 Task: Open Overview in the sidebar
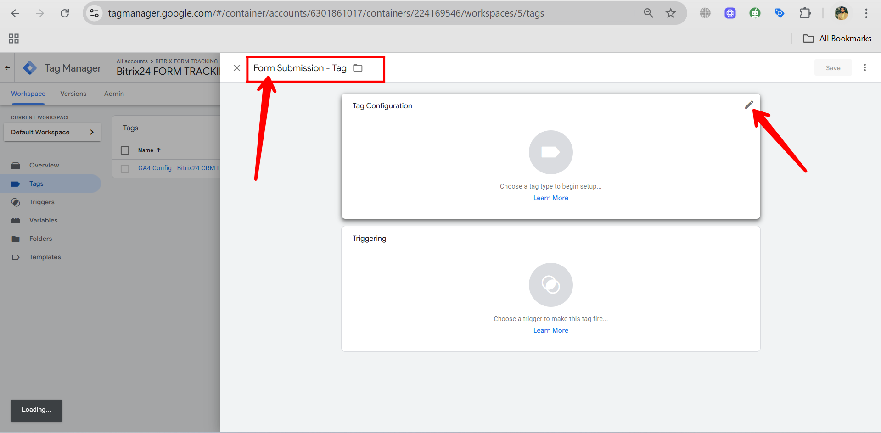(x=51, y=165)
